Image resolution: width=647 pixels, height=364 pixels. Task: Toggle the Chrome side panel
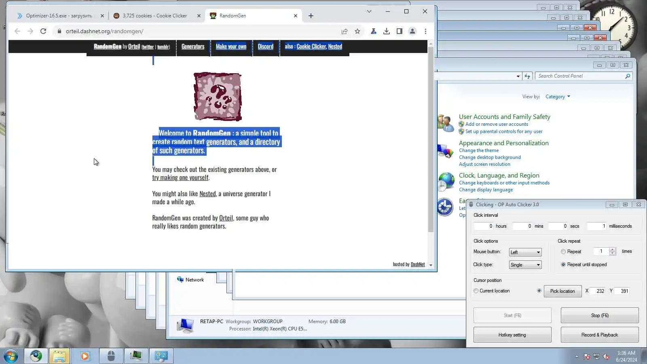tap(400, 31)
